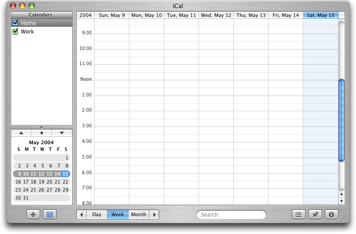Add a new calendar with plus button
The image size is (356, 234).
tap(33, 214)
